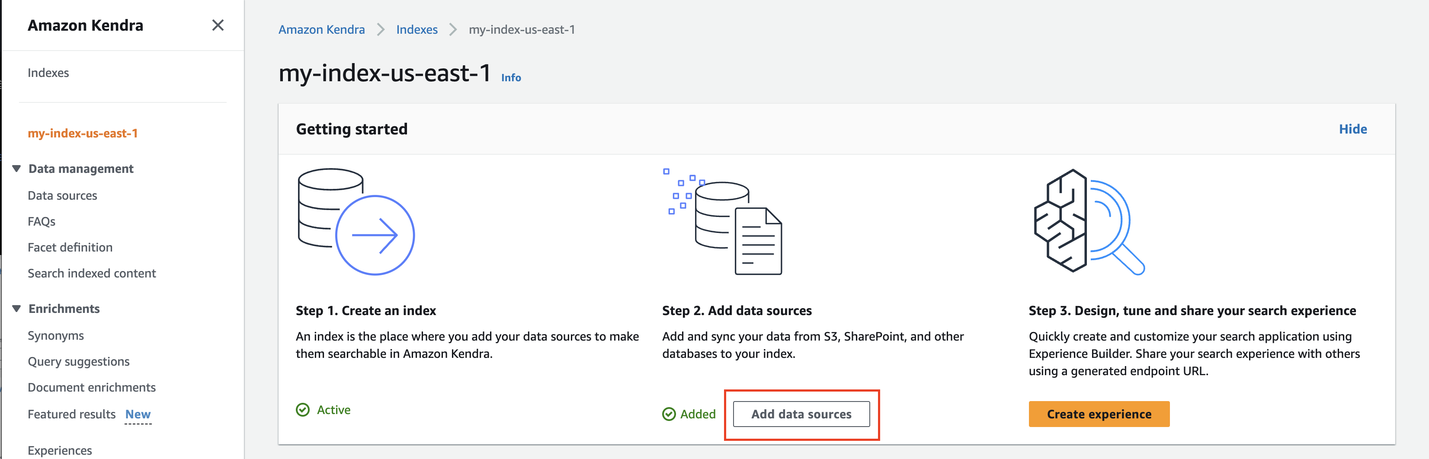Click the Create experience button
This screenshot has width=1429, height=459.
point(1099,414)
